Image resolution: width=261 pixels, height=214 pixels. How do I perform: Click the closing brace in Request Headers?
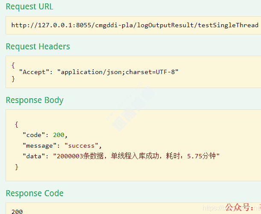[x=13, y=79]
